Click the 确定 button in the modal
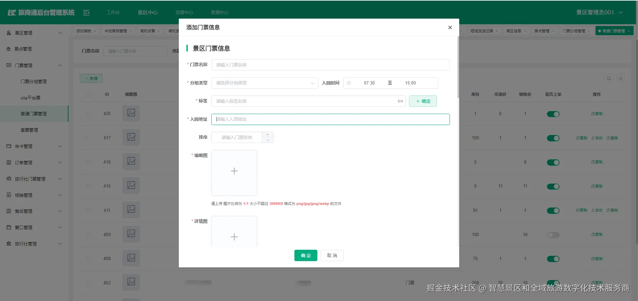This screenshot has height=301, width=638. pyautogui.click(x=305, y=255)
